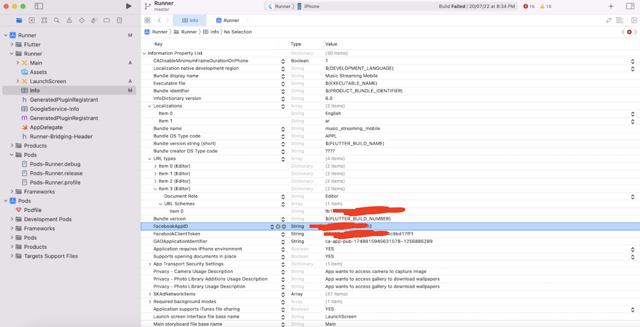Expand Required background modes
This screenshot has height=327, width=640.
(150, 301)
